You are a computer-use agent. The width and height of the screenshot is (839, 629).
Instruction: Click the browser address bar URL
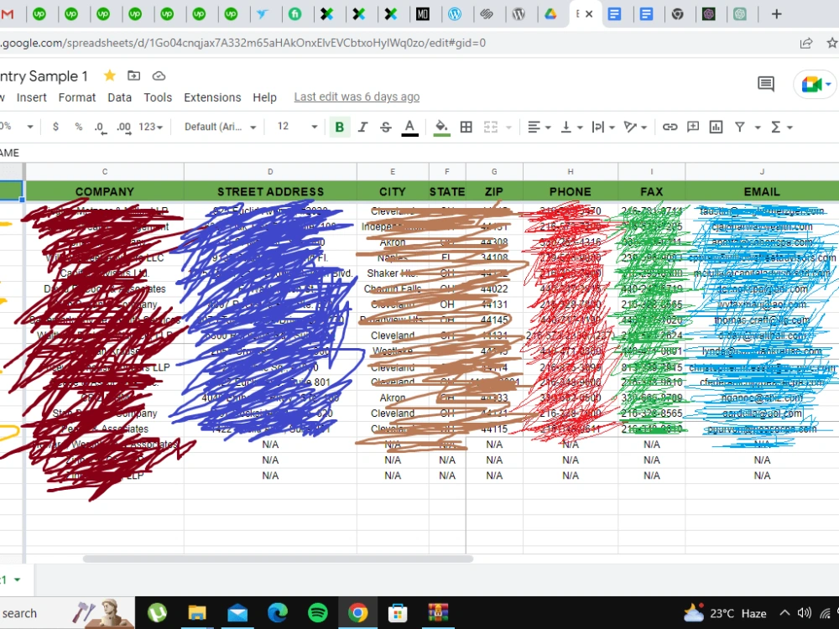(243, 43)
